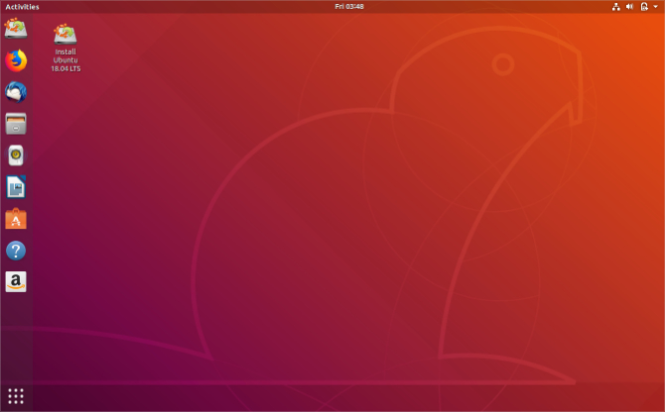665x412 pixels.
Task: Expand the system menu dropdown arrow
Action: coord(655,6)
